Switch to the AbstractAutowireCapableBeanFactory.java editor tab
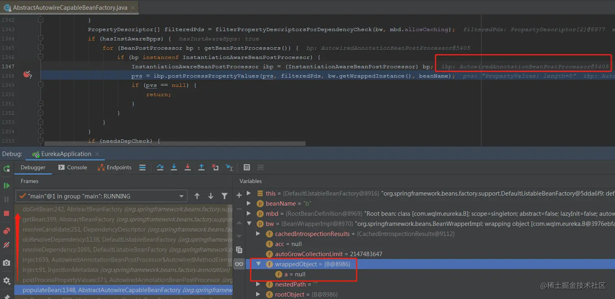The width and height of the screenshot is (615, 299). click(70, 7)
